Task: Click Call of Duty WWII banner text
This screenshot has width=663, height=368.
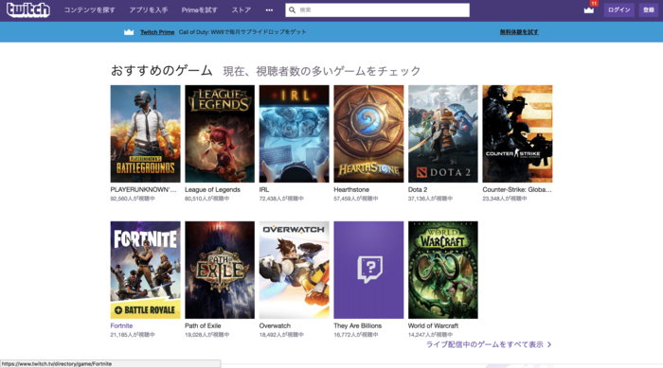Action: (x=242, y=32)
